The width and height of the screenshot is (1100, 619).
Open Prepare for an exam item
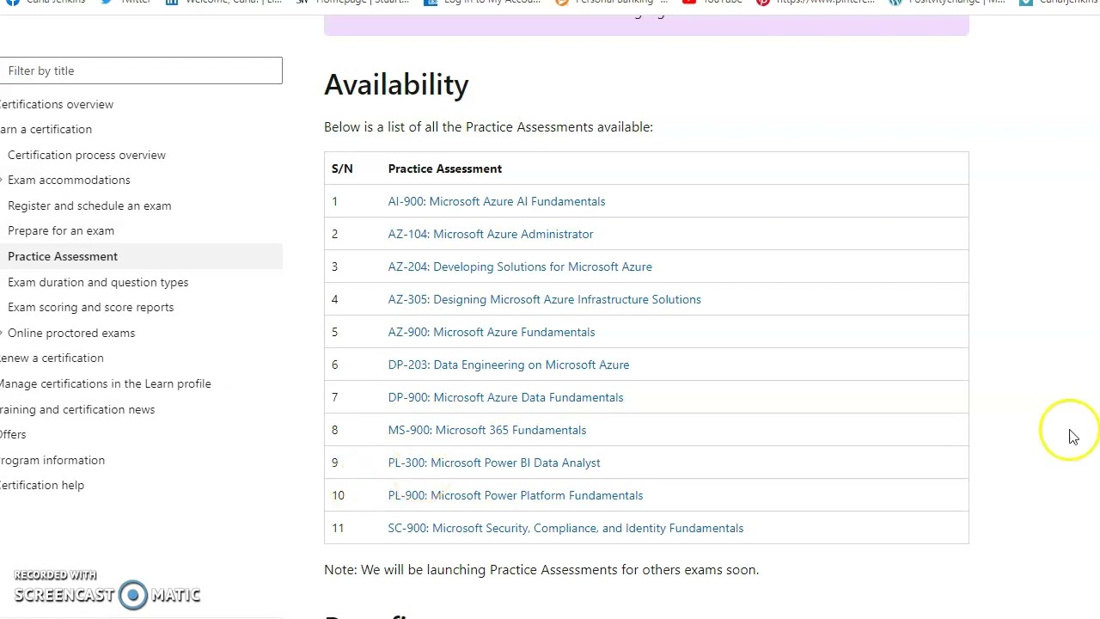click(x=61, y=230)
